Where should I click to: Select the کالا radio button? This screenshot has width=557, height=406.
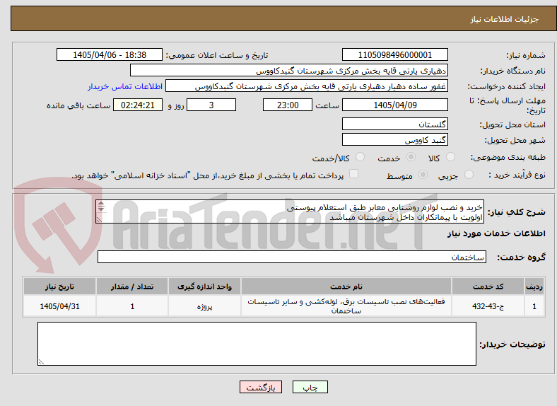pos(450,157)
